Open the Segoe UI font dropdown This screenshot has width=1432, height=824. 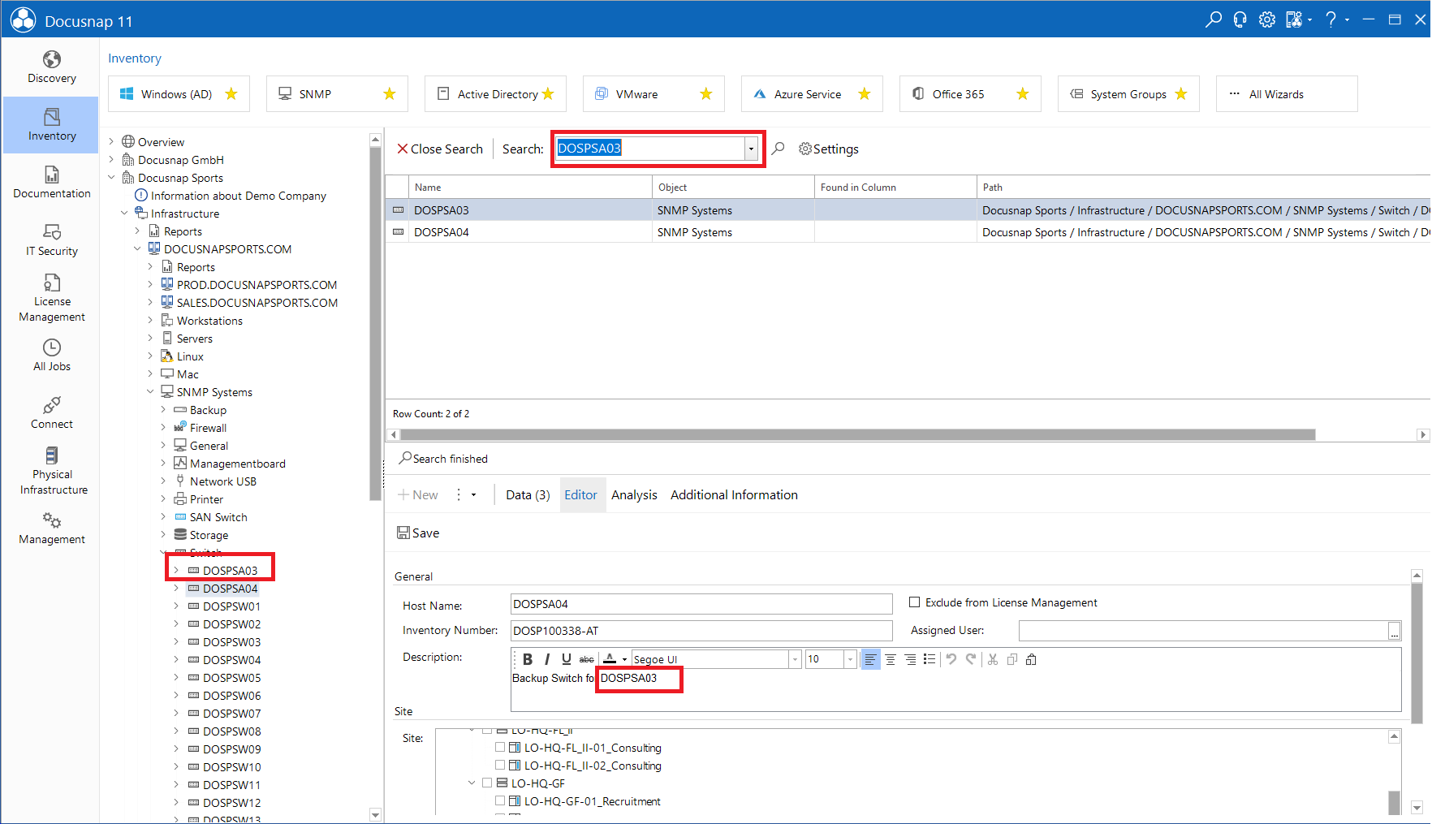click(x=796, y=659)
